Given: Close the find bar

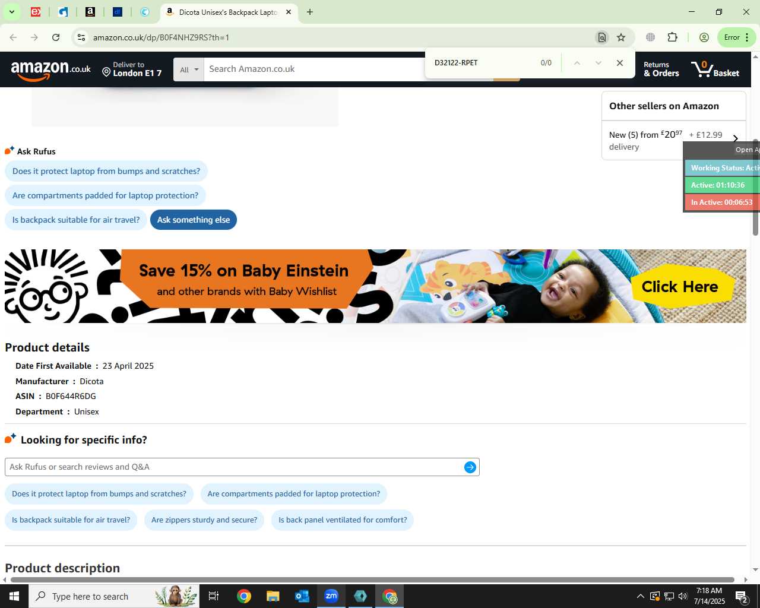Looking at the screenshot, I should [620, 63].
